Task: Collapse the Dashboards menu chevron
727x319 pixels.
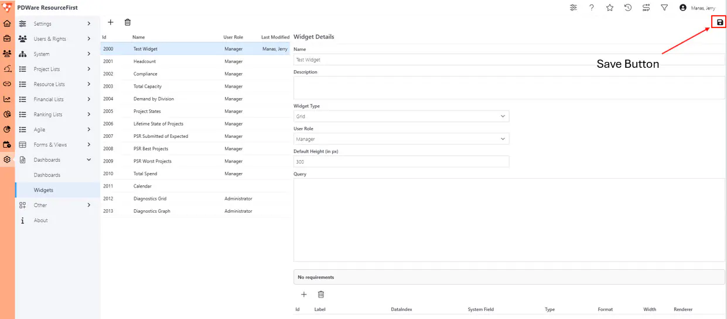Action: click(88, 159)
